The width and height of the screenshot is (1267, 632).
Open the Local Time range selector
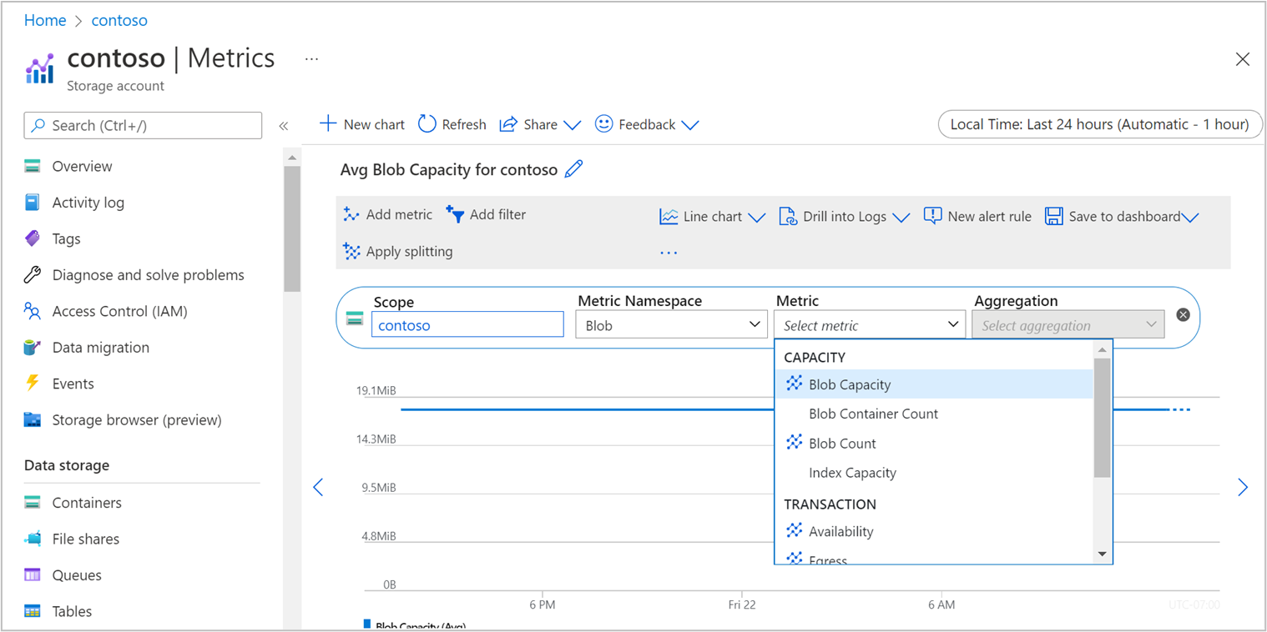pyautogui.click(x=1100, y=124)
